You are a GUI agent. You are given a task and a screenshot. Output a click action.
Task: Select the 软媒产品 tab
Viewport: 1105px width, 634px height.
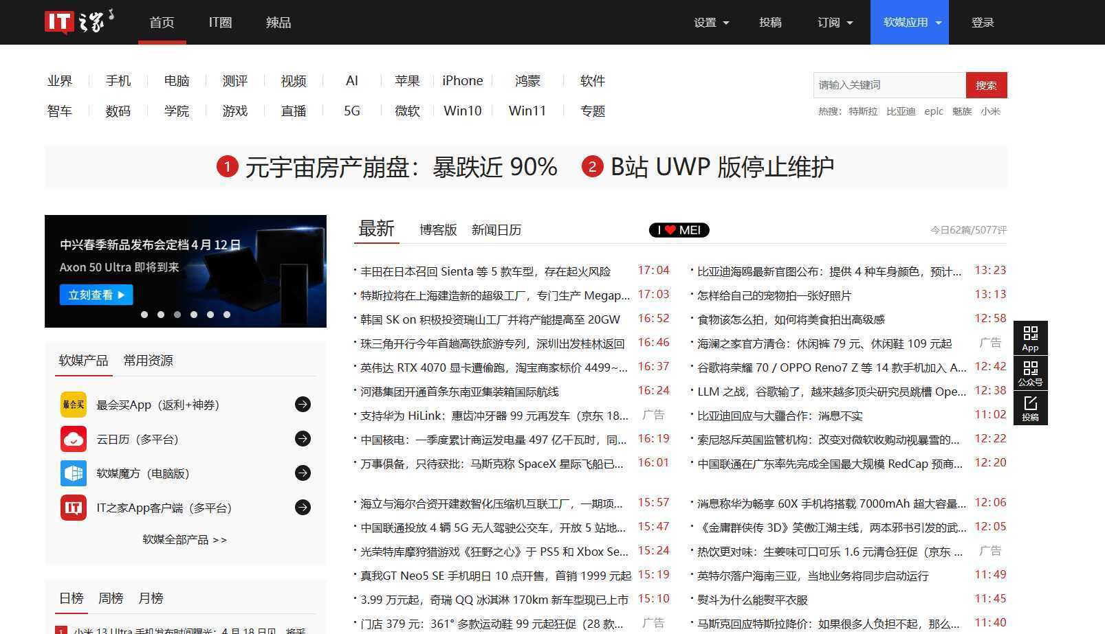(83, 361)
